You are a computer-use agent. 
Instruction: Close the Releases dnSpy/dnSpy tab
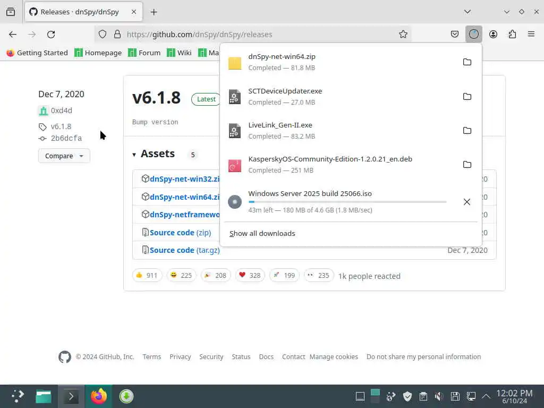(134, 12)
